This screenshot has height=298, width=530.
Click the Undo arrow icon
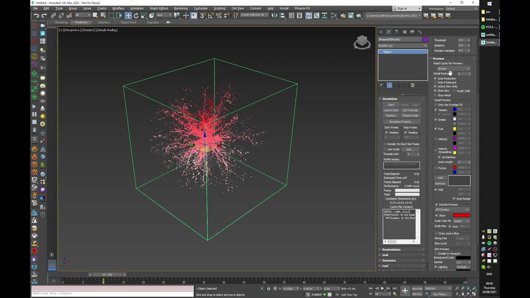[36, 15]
